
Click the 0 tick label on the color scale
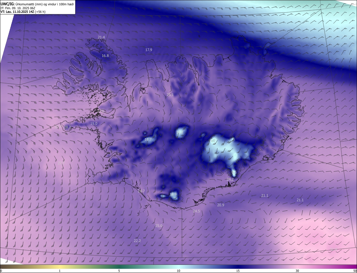coord(1,271)
